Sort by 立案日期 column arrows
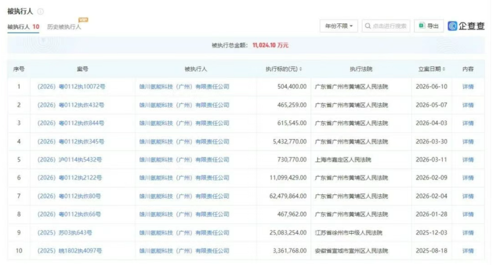This screenshot has height=265, width=498. click(444, 69)
